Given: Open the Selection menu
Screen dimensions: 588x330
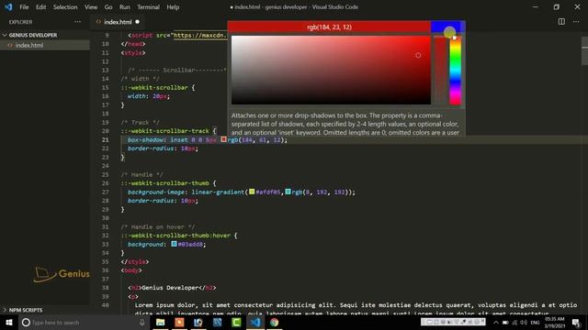Looking at the screenshot, I should (65, 7).
